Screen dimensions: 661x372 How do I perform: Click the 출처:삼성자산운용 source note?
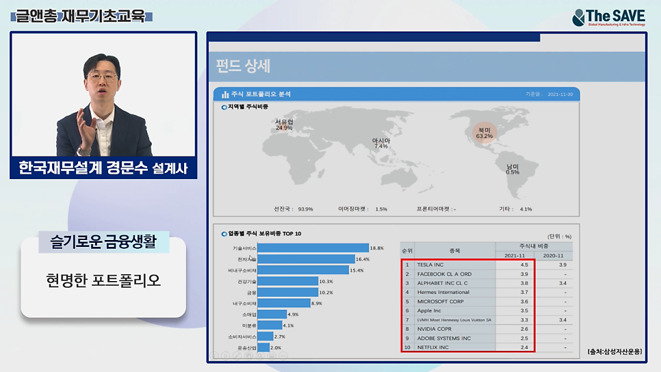(614, 351)
